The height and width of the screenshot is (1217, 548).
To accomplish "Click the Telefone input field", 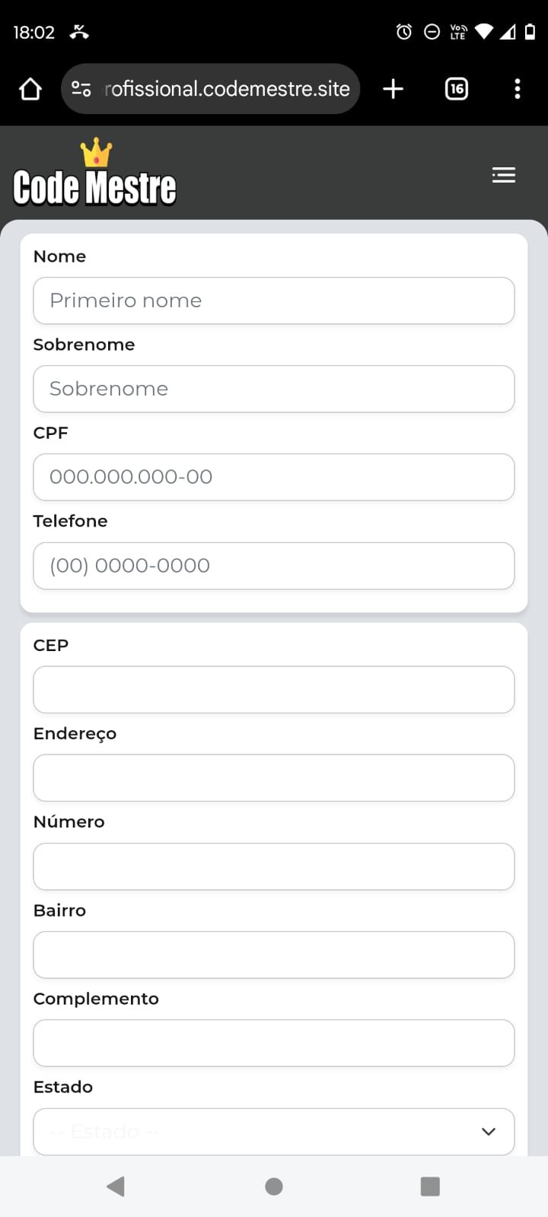I will (274, 566).
